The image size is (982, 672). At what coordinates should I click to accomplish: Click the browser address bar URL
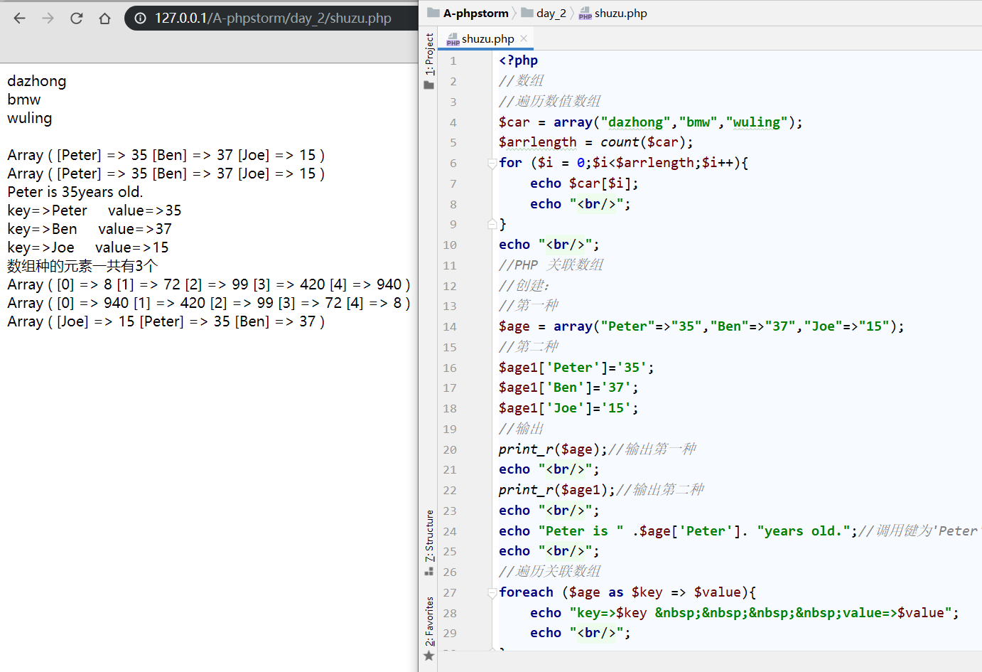tap(272, 18)
